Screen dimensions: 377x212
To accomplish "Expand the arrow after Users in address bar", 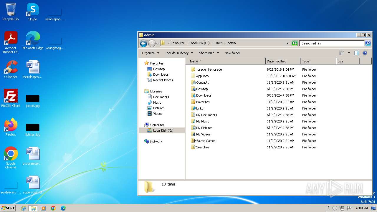I will (x=225, y=43).
